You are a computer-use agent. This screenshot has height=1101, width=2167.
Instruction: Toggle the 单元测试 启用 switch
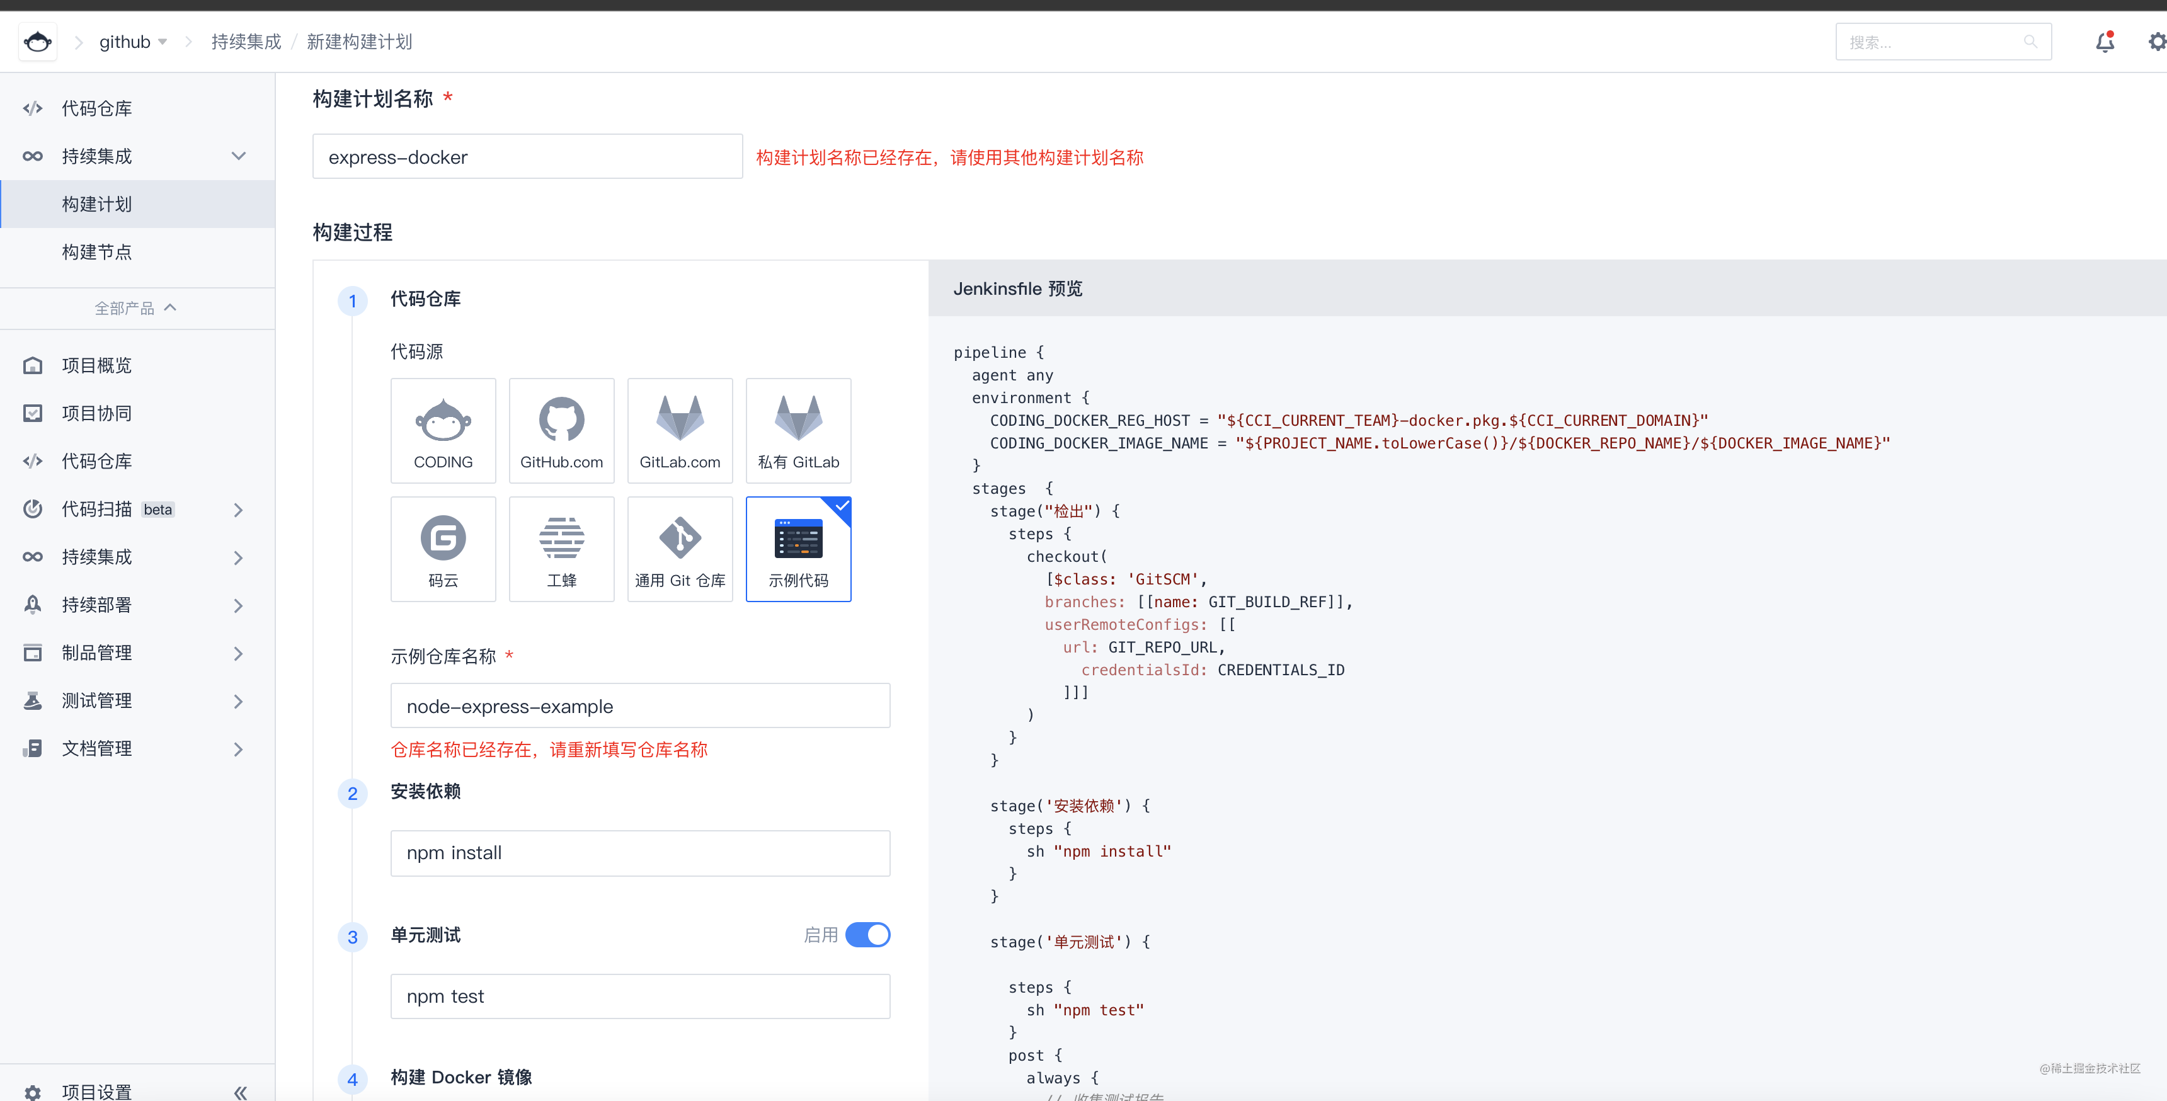tap(867, 935)
